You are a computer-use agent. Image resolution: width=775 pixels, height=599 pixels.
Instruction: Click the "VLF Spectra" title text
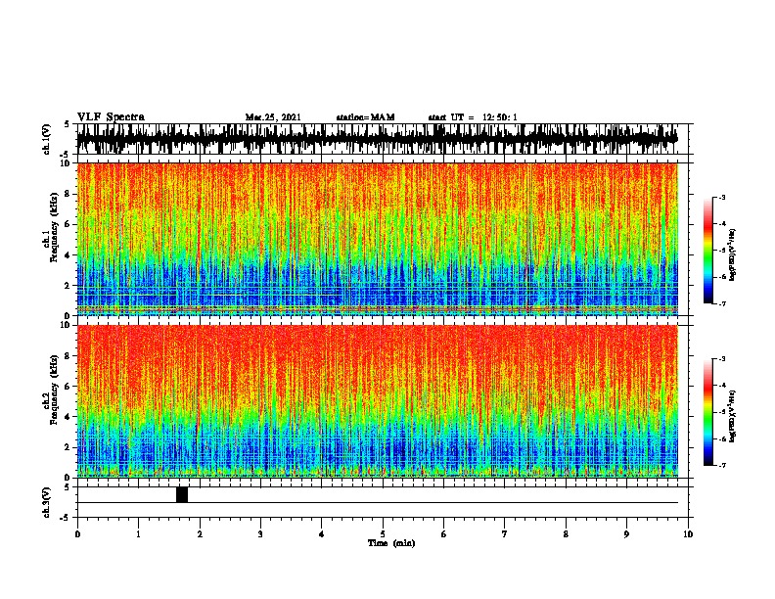point(111,116)
